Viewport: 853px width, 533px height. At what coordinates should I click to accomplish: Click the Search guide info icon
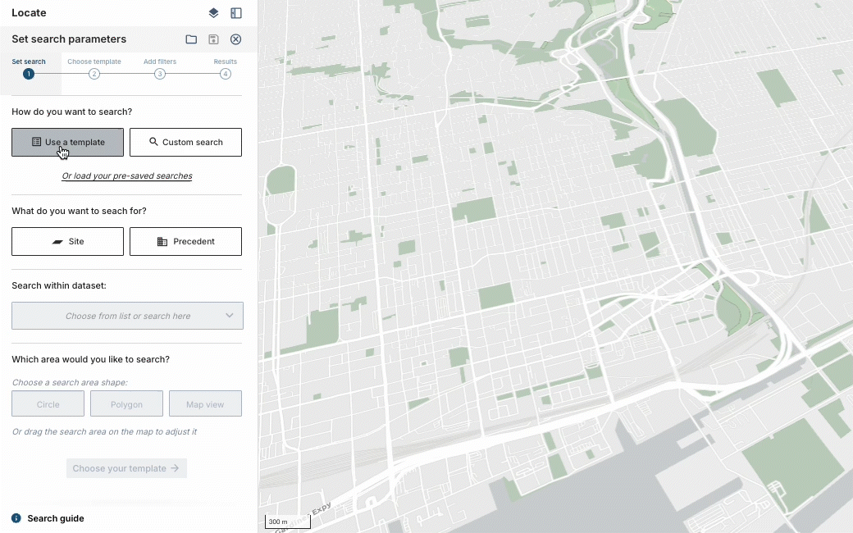click(16, 518)
